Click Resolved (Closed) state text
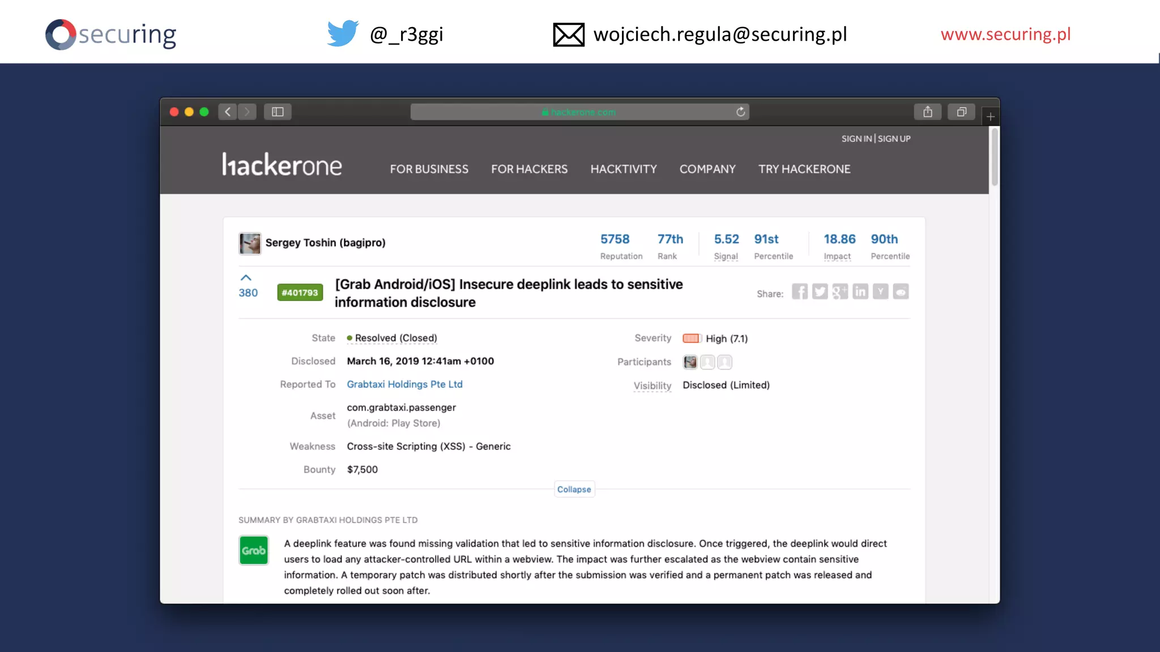Image resolution: width=1160 pixels, height=652 pixels. pyautogui.click(x=396, y=338)
